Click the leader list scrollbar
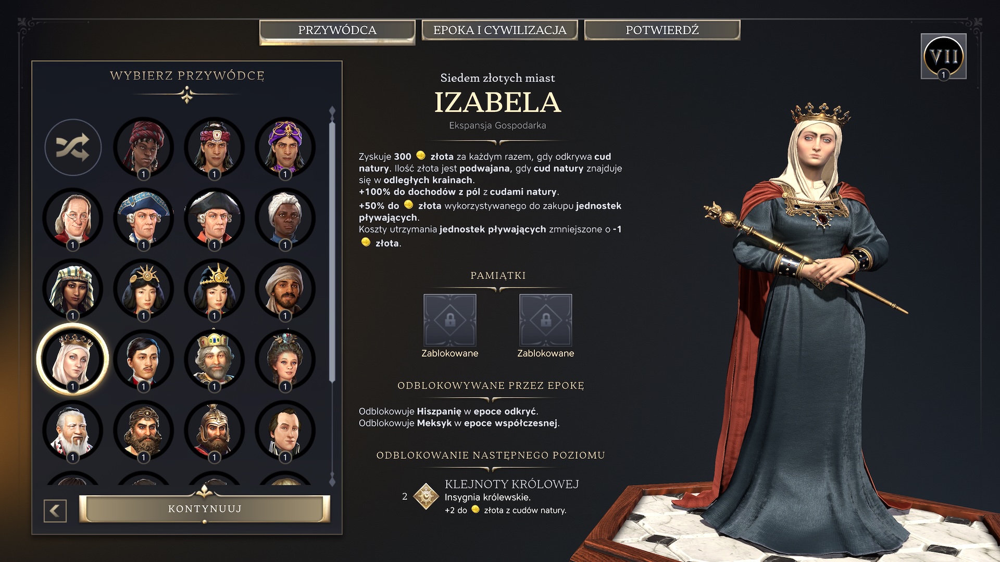 point(332,252)
